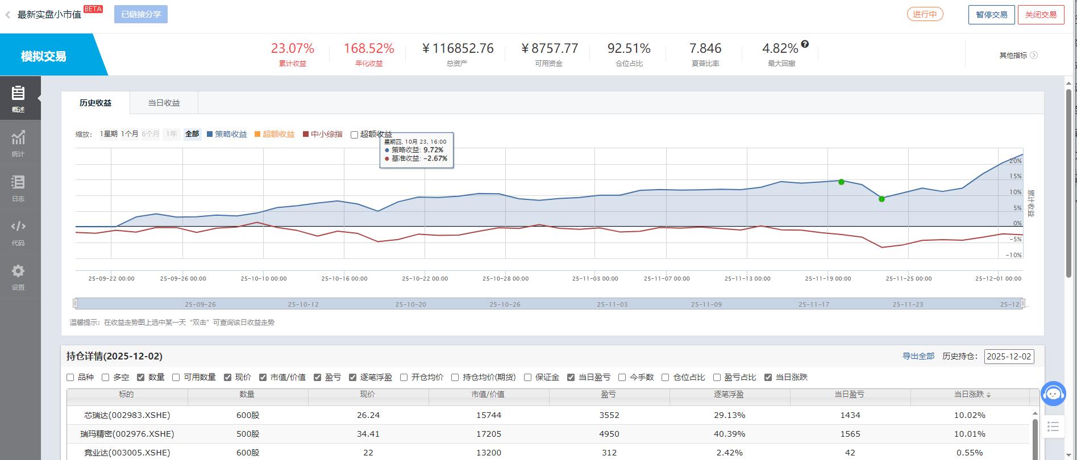The image size is (1077, 460).
Task: Sort by the 当日涨跌 column header arrow
Action: click(x=988, y=395)
